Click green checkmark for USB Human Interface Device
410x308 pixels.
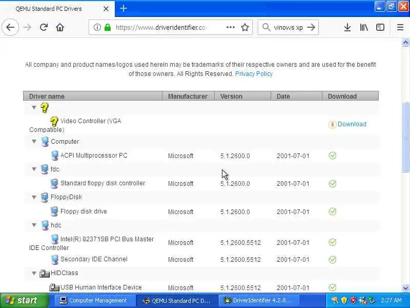(332, 287)
